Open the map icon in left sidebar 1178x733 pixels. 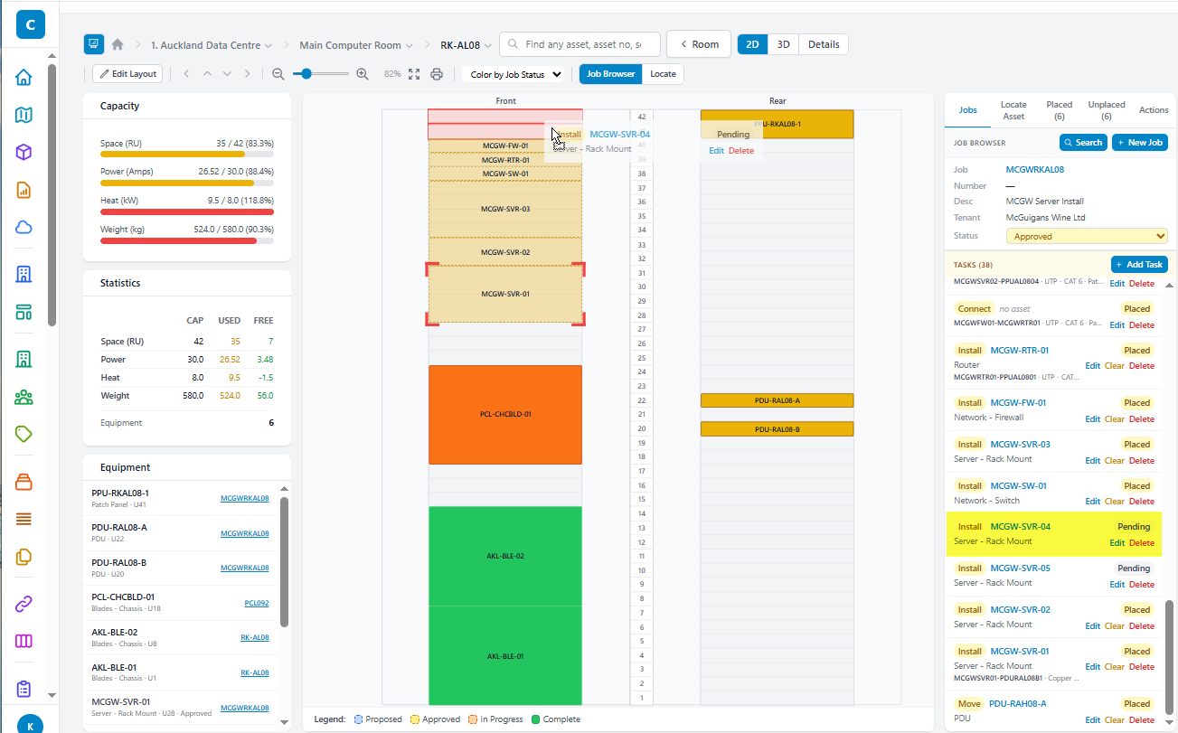(24, 115)
